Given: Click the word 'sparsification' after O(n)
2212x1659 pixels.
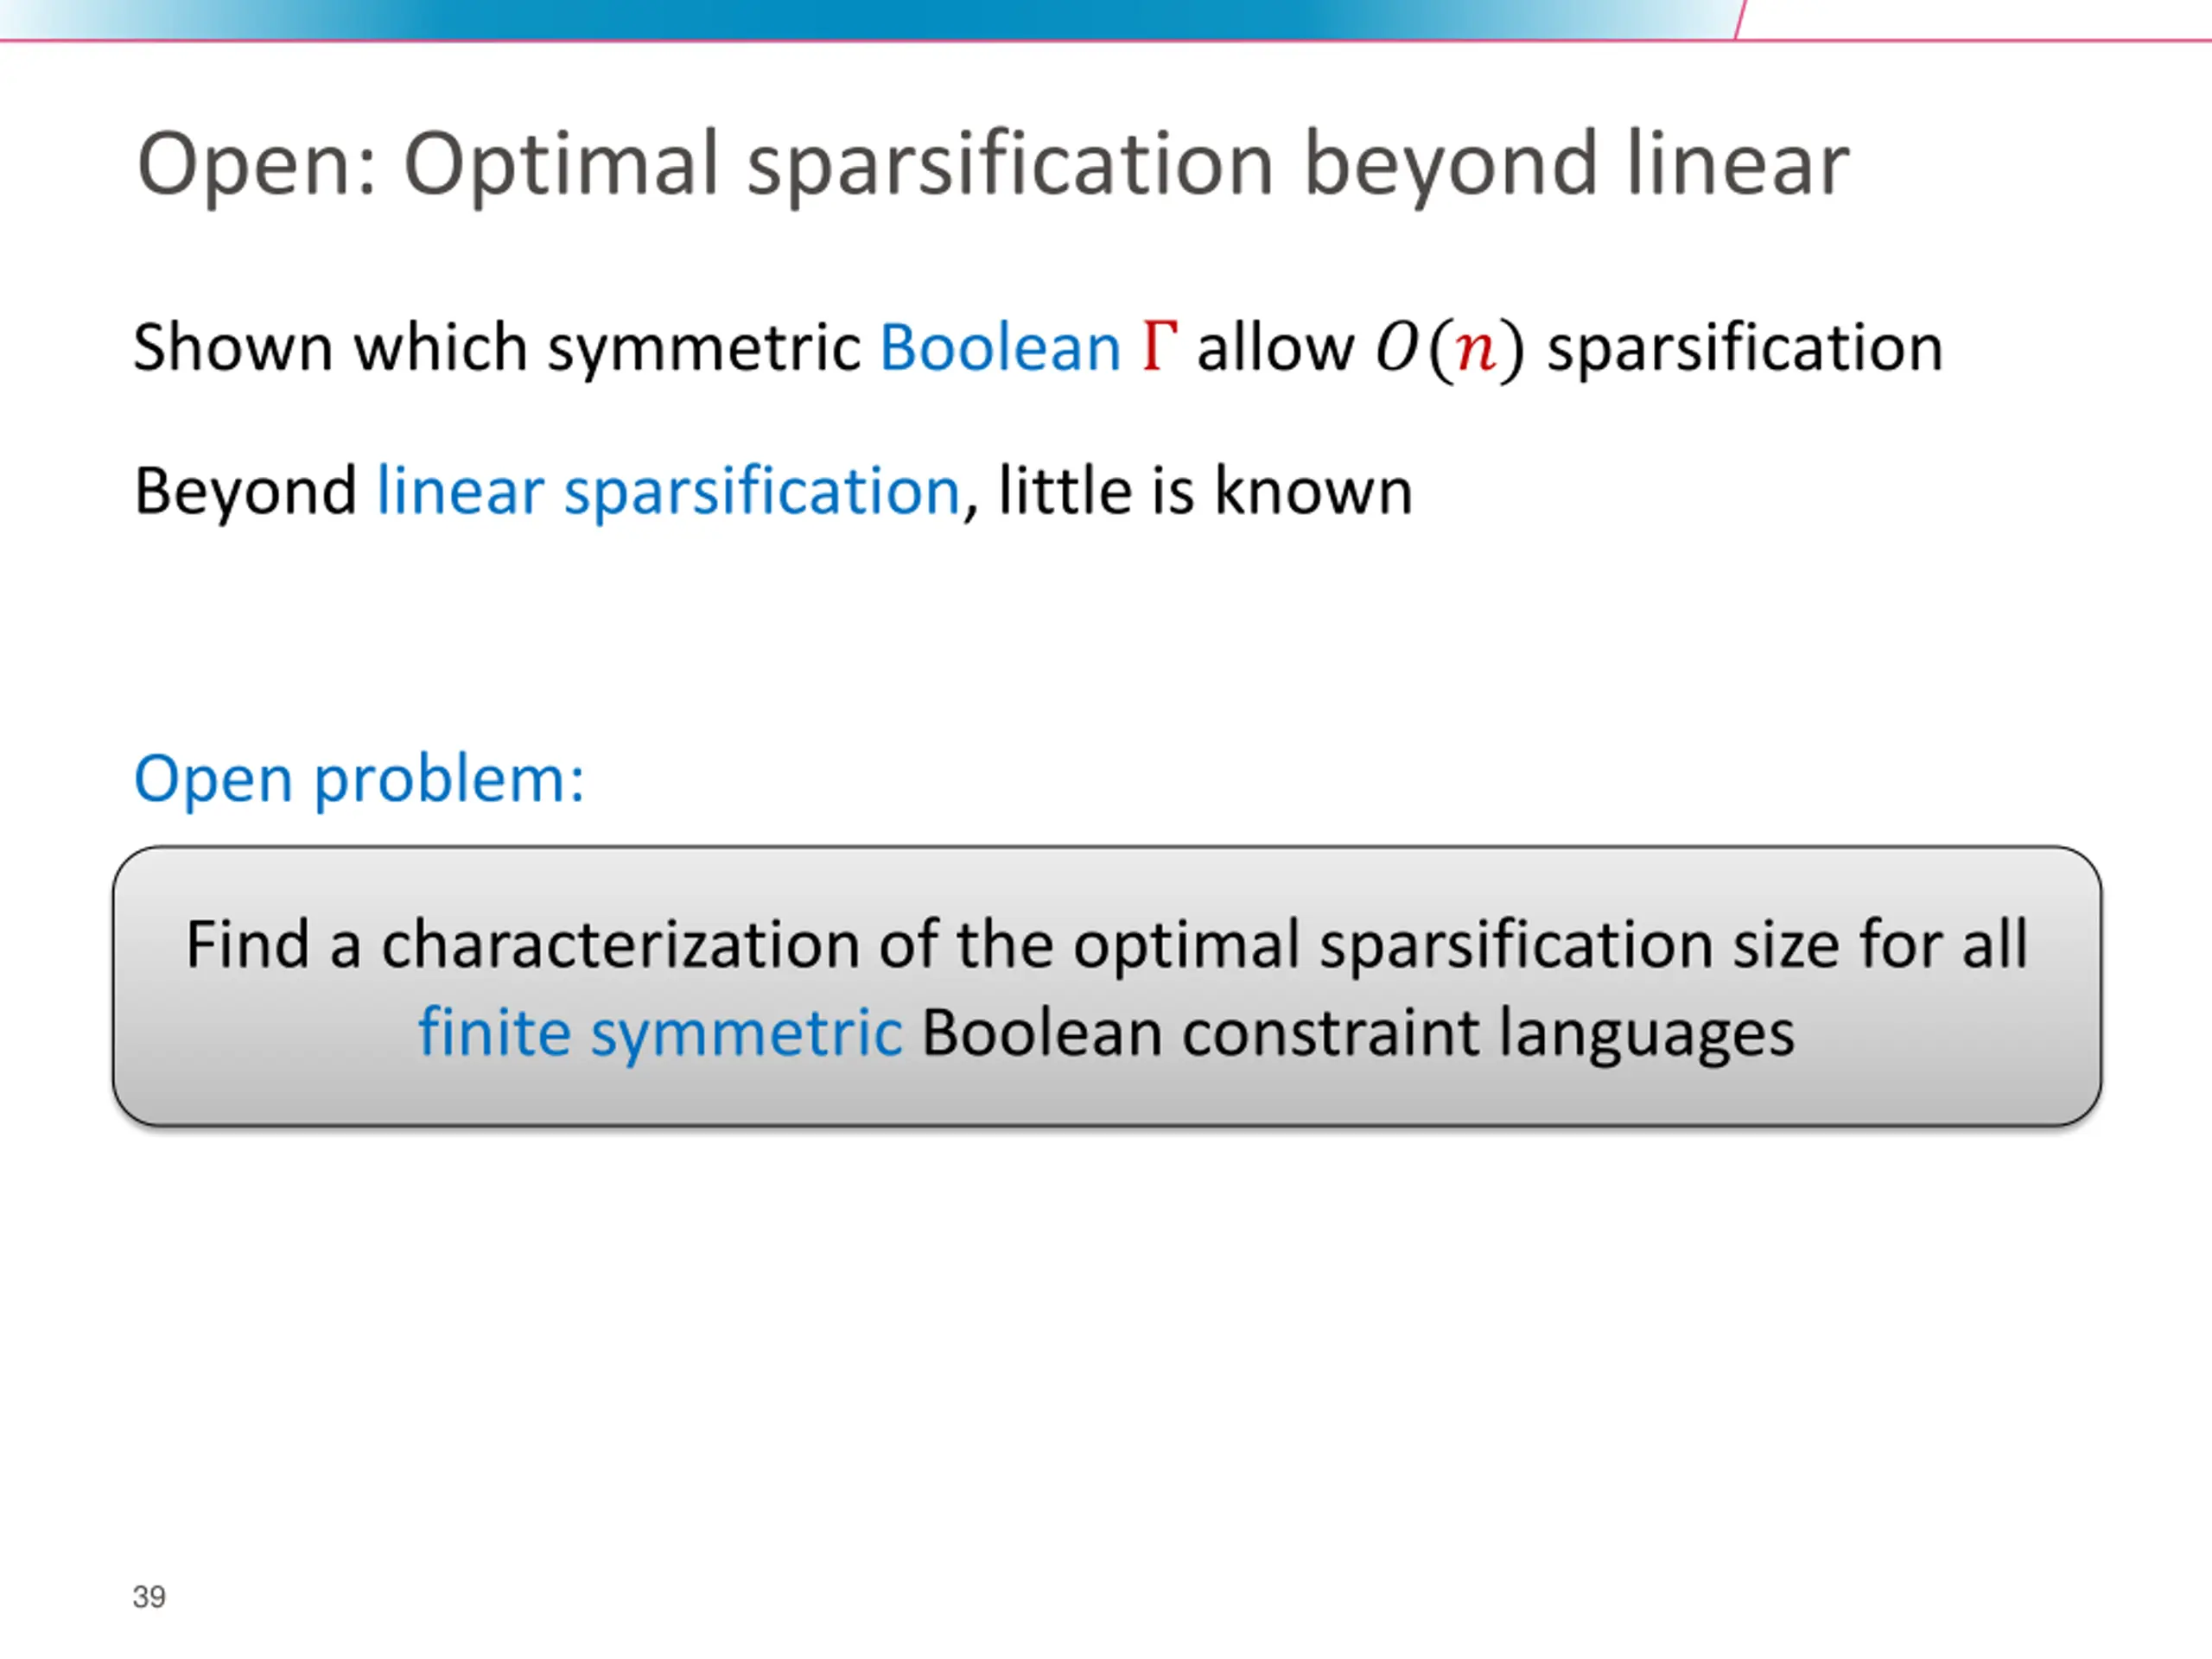Looking at the screenshot, I should (x=1745, y=349).
